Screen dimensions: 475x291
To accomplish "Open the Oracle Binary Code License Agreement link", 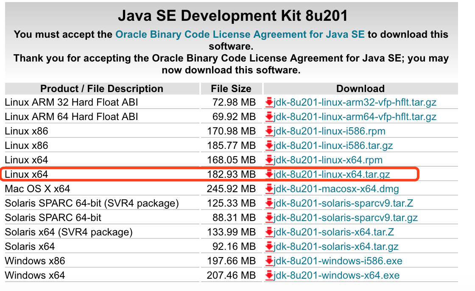I will [240, 34].
